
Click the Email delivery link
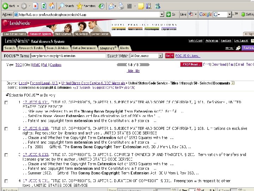coord(240,64)
